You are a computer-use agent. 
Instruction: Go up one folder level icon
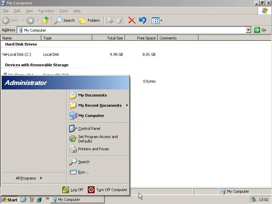click(46, 20)
